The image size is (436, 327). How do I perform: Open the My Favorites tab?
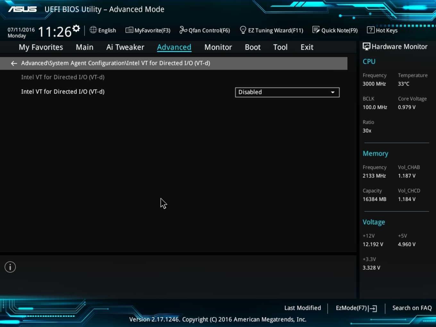tap(41, 47)
